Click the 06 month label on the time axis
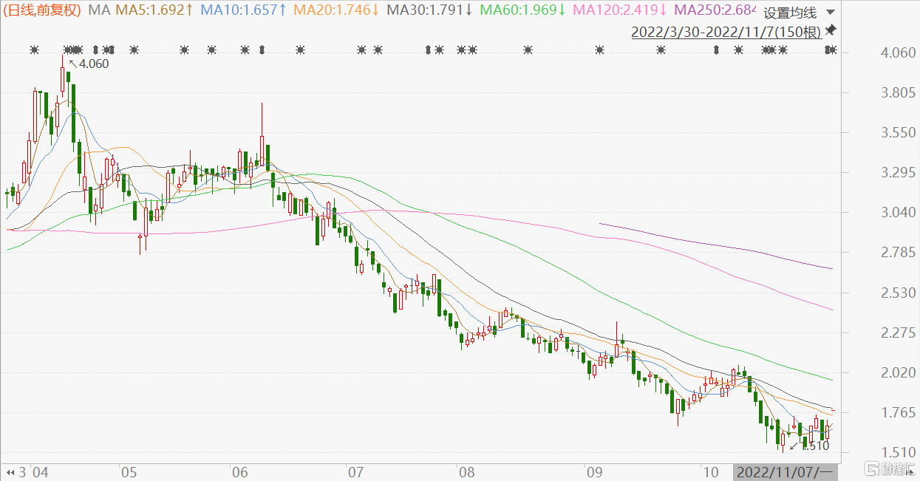The width and height of the screenshot is (920, 481). click(x=239, y=472)
